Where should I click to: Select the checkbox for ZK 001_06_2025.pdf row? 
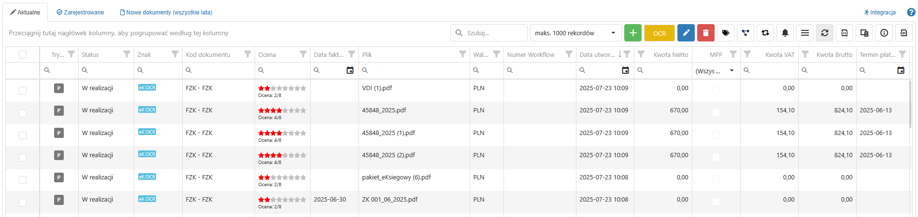[x=23, y=202]
